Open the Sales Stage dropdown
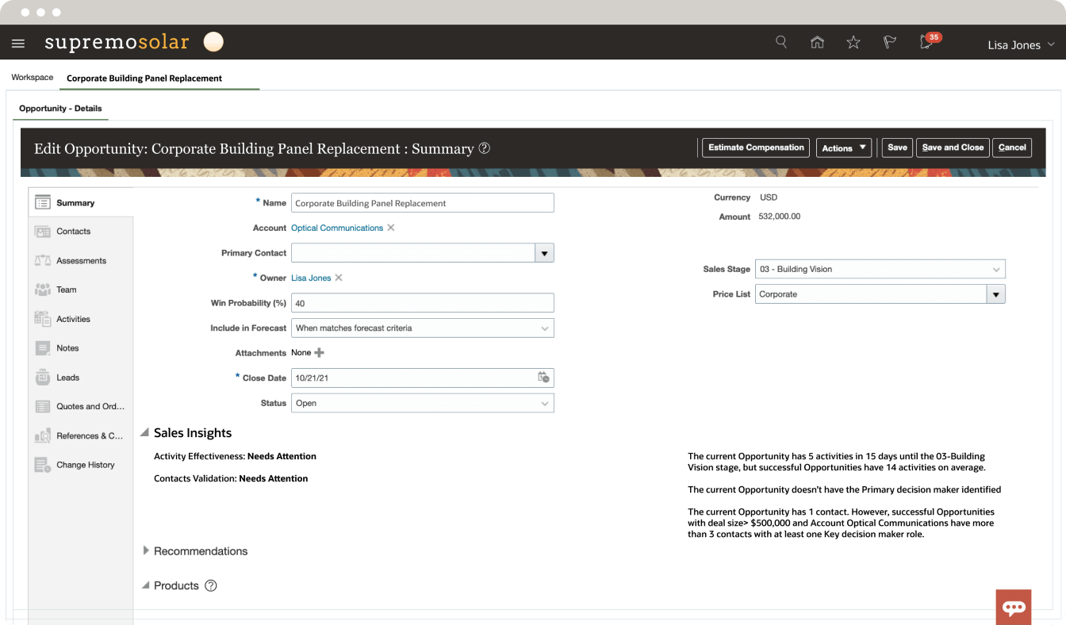The image size is (1066, 625). [x=997, y=269]
